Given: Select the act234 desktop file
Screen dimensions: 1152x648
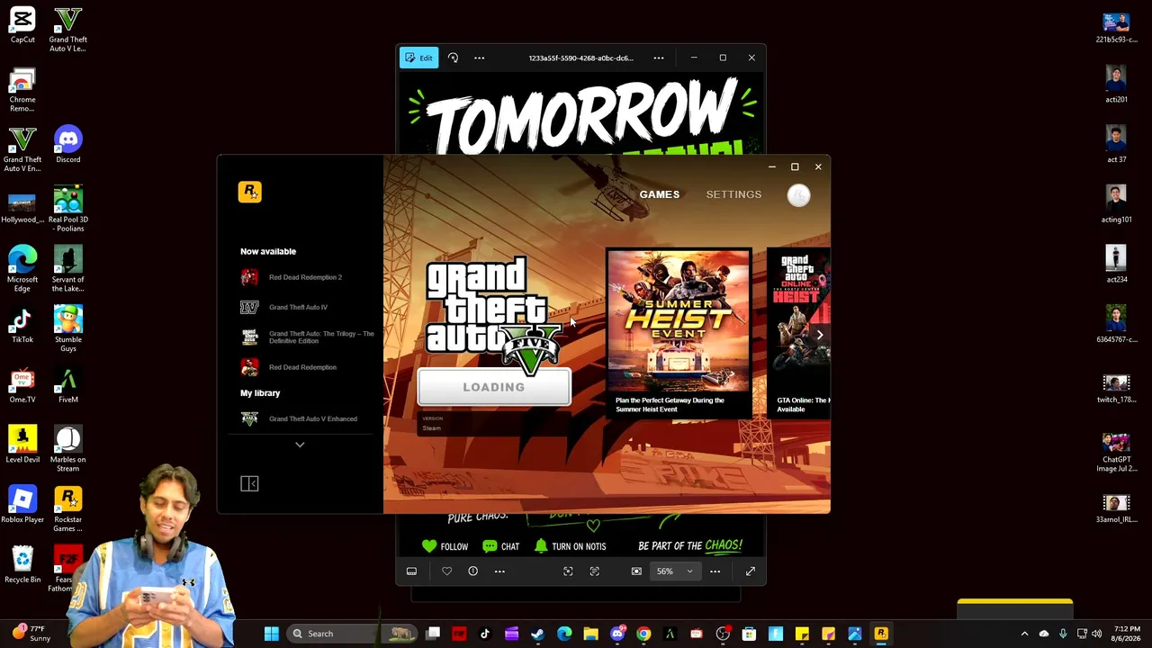Looking at the screenshot, I should pos(1116,265).
